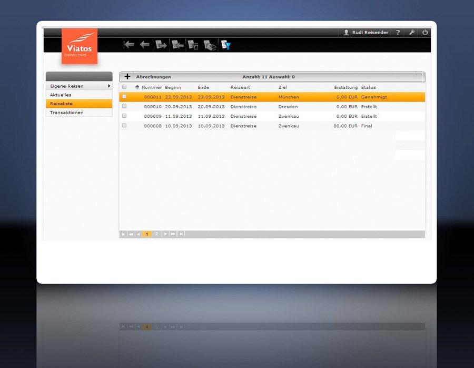Select the Reiseliste menu item
This screenshot has width=474, height=368.
[79, 104]
